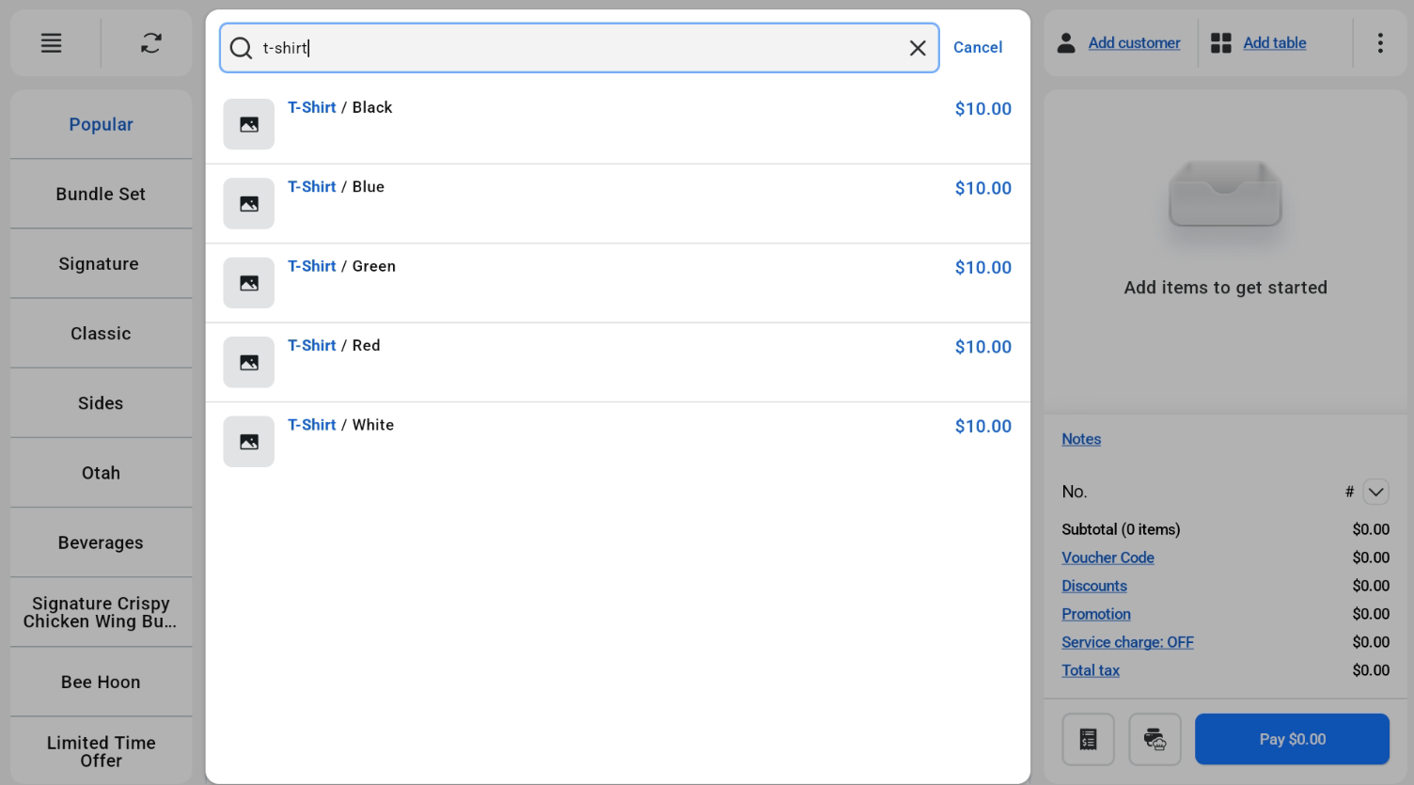
Task: Open the Notes link
Action: 1081,439
